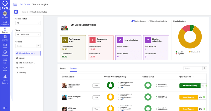Click Jonathan Byers' profile photo

64,97
